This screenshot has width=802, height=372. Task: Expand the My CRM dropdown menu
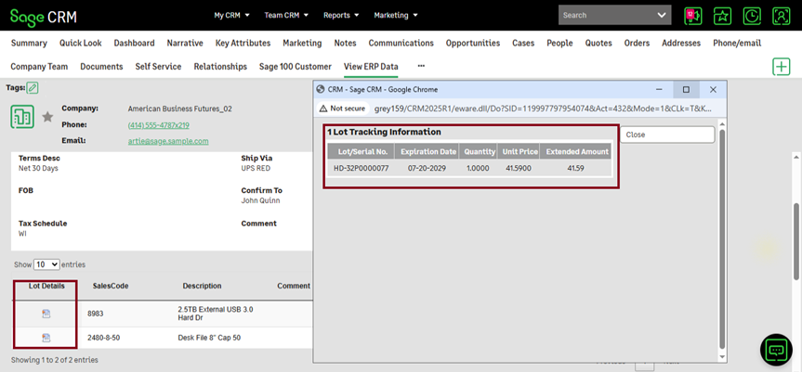click(x=231, y=16)
